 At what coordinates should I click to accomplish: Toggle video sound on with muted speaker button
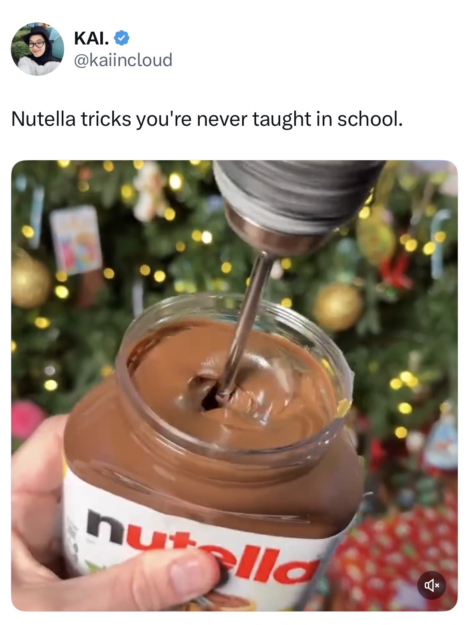tap(431, 585)
